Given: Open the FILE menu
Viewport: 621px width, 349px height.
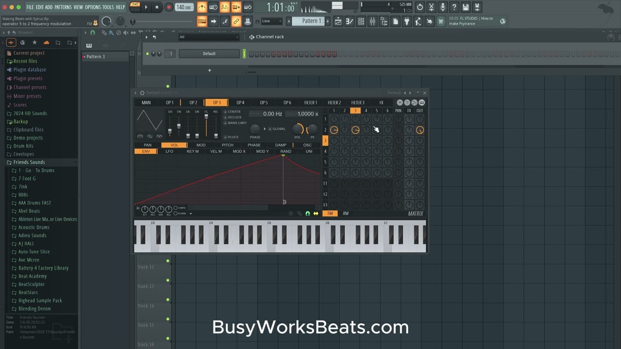Looking at the screenshot, I should 30,7.
